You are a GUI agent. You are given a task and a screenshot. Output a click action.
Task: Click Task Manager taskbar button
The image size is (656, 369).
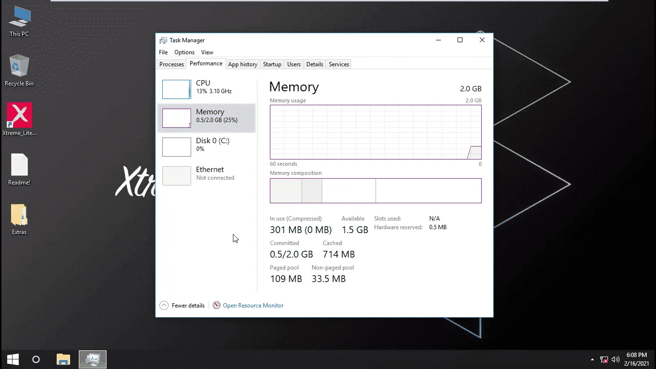coord(92,359)
